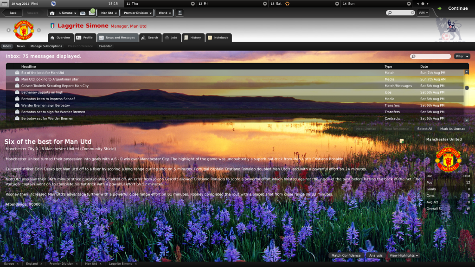The image size is (475, 267).
Task: Click the envelope icon for Werder Bremen sign Berbatov
Action: (17, 105)
